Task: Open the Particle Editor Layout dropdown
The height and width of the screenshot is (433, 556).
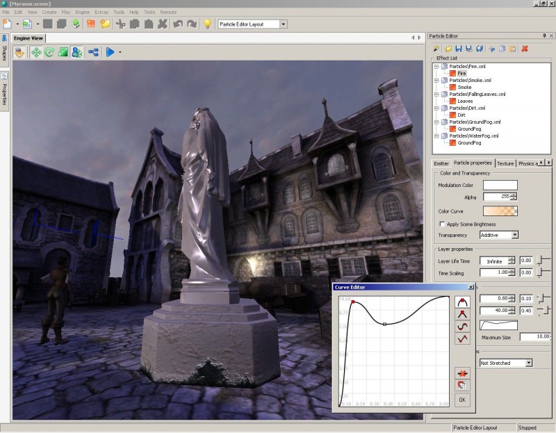Action: pyautogui.click(x=284, y=24)
